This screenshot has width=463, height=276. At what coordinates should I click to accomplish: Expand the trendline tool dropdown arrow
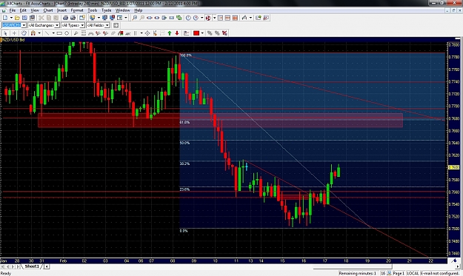[53, 33]
